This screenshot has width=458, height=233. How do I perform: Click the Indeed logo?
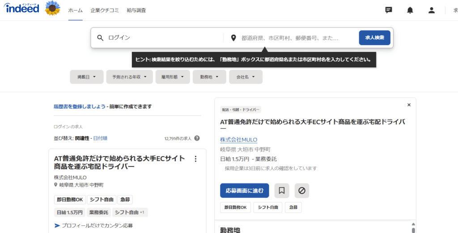click(x=22, y=8)
